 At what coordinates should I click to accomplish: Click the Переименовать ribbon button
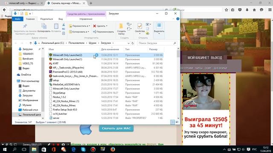(103, 32)
